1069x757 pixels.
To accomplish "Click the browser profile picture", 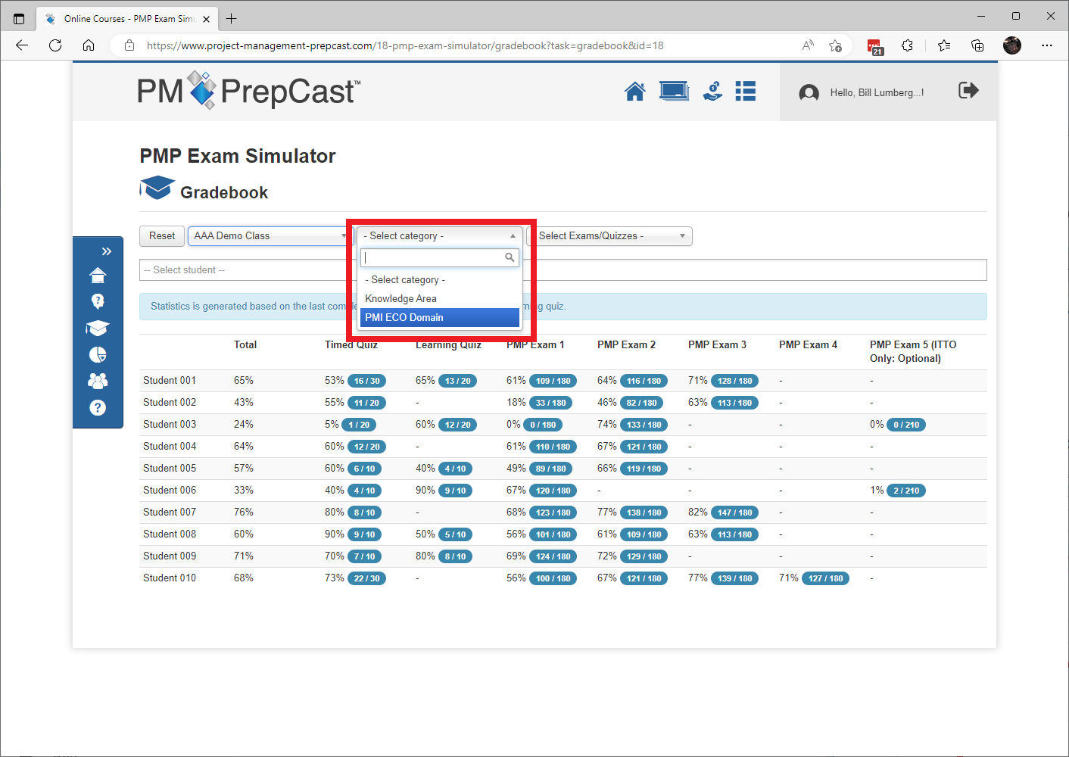I will pyautogui.click(x=1012, y=45).
